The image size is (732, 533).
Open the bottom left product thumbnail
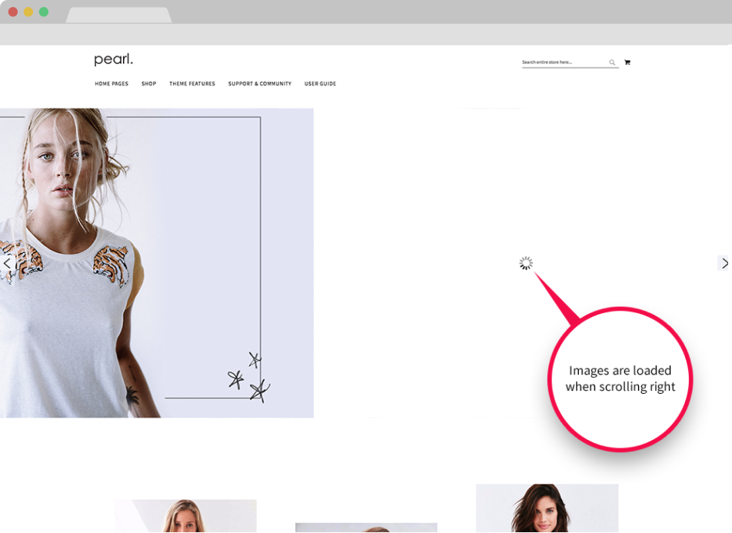[185, 515]
